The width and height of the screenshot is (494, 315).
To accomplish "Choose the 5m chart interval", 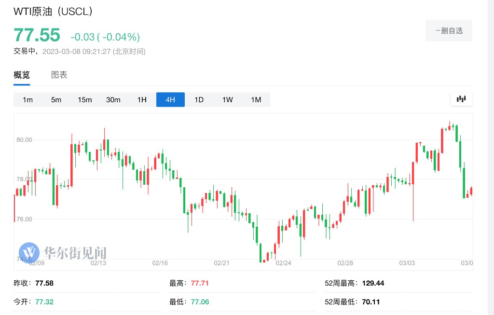I will (56, 100).
